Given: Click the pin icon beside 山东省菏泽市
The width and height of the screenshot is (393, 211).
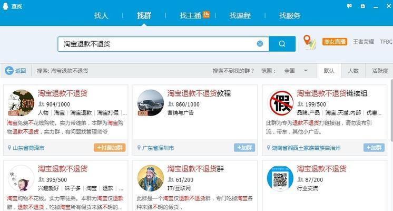Looking at the screenshot, I should coord(9,148).
